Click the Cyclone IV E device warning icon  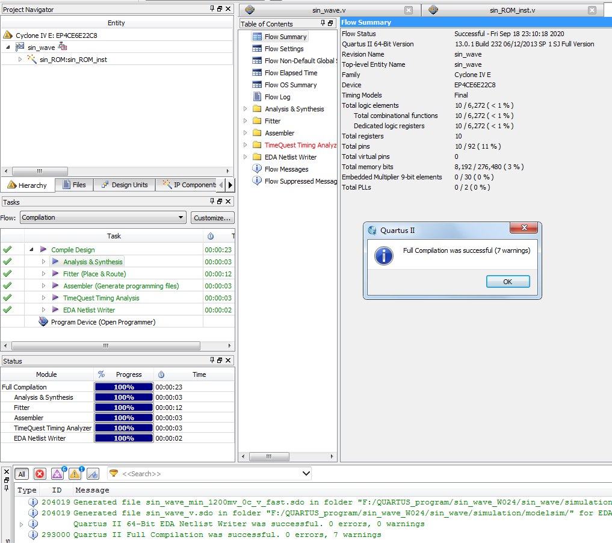8,35
